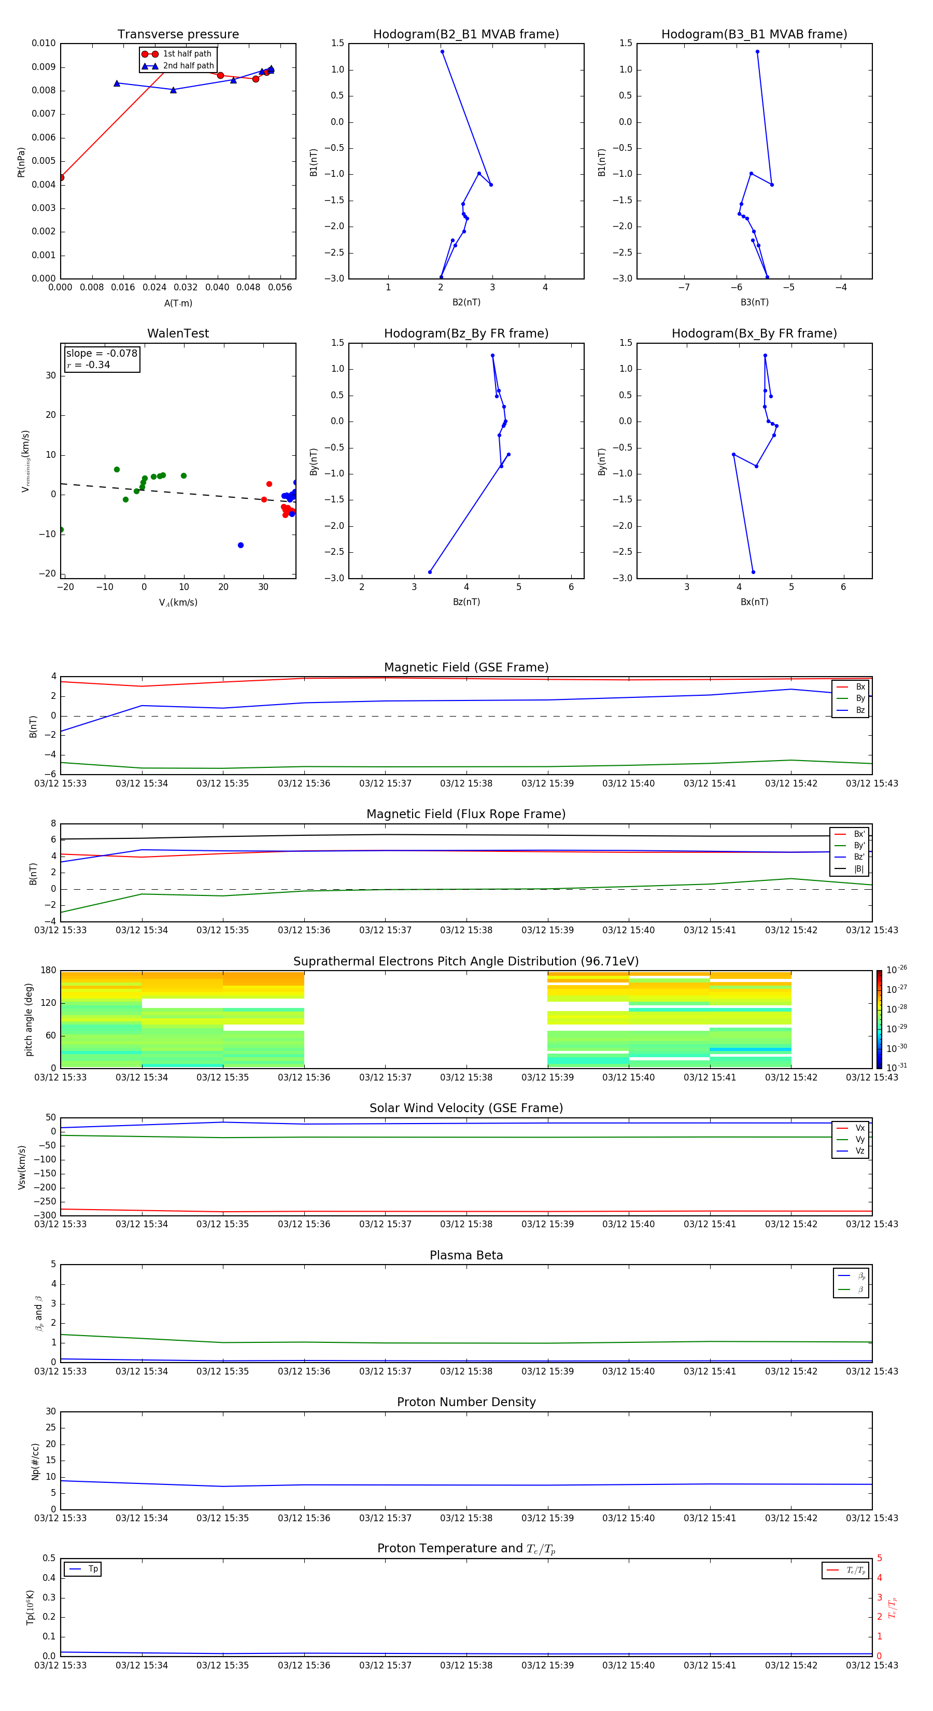933x1711 pixels.
Task: Click the "Hodogram(B2_B1 MVAB frame)" title
Action: click(466, 35)
